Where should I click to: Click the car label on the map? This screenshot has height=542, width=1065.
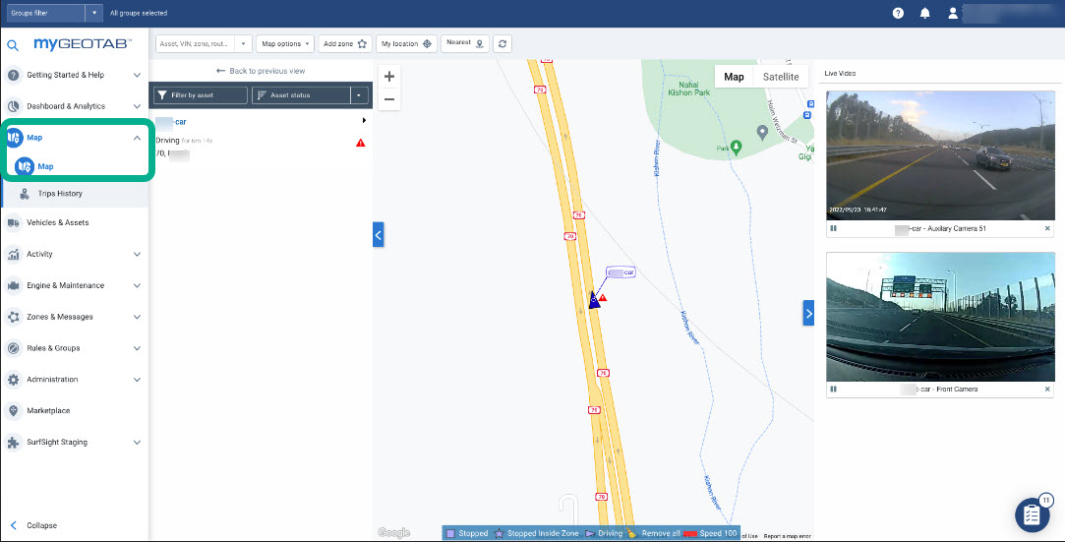pyautogui.click(x=621, y=272)
